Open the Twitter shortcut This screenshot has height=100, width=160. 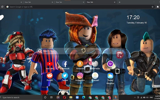click(x=65, y=75)
